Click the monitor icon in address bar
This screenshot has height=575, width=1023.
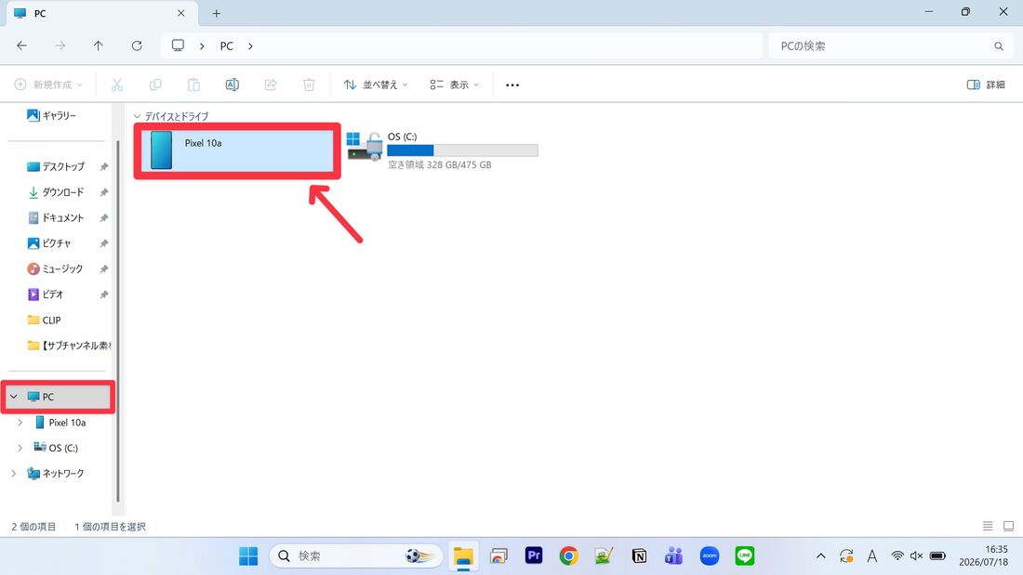(178, 46)
